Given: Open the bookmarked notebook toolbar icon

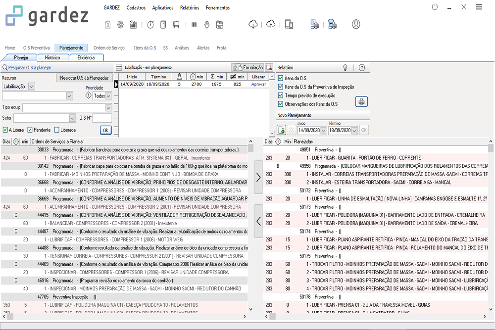Looking at the screenshot, I should click(x=163, y=24).
